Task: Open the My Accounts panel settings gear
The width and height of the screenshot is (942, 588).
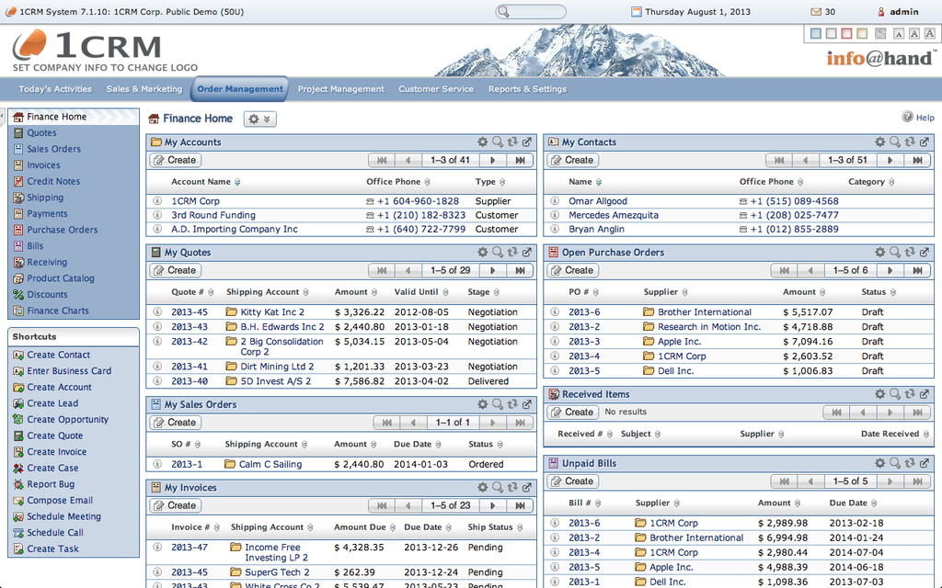Action: tap(482, 142)
